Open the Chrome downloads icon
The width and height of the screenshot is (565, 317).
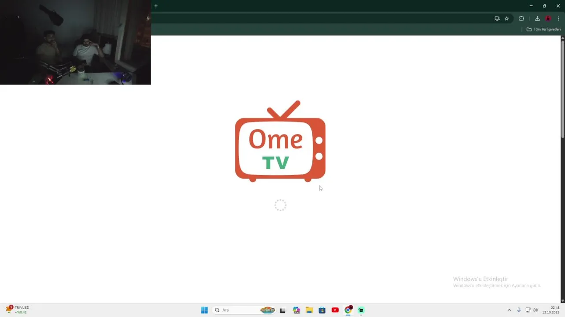click(537, 18)
